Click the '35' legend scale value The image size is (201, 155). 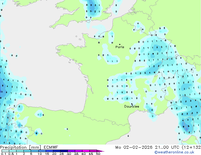(76, 154)
